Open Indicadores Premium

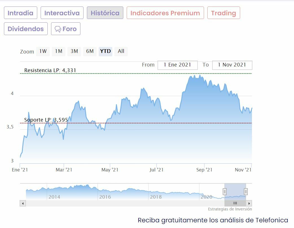(165, 13)
